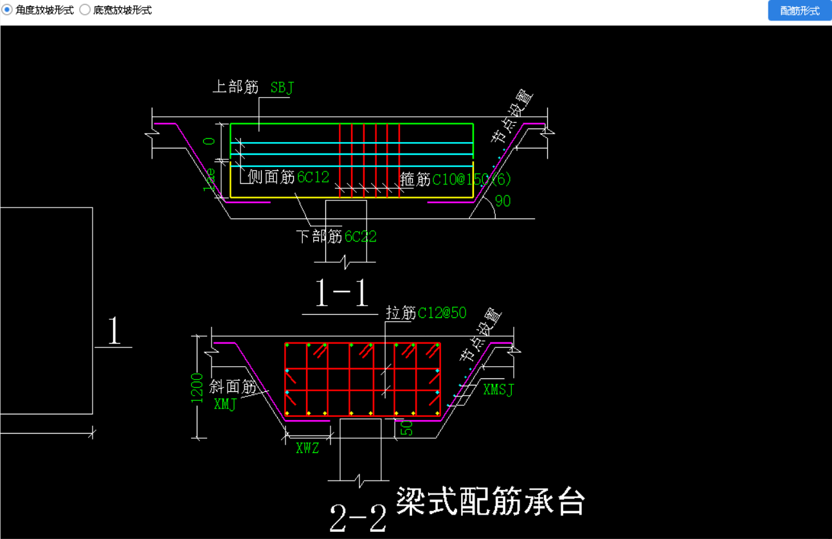832x539 pixels.
Task: Edit the 6C22 lower rebar value
Action: (361, 236)
